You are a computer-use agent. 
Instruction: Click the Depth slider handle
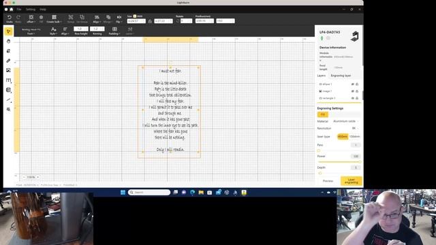pyautogui.click(x=320, y=173)
